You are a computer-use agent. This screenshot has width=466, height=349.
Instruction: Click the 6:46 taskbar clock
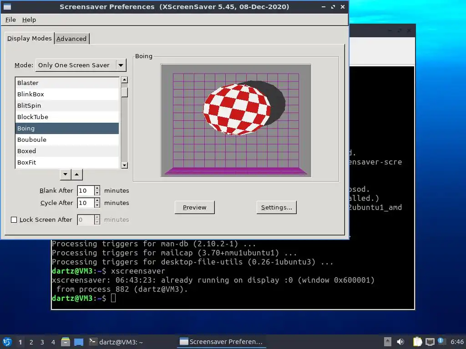point(457,342)
